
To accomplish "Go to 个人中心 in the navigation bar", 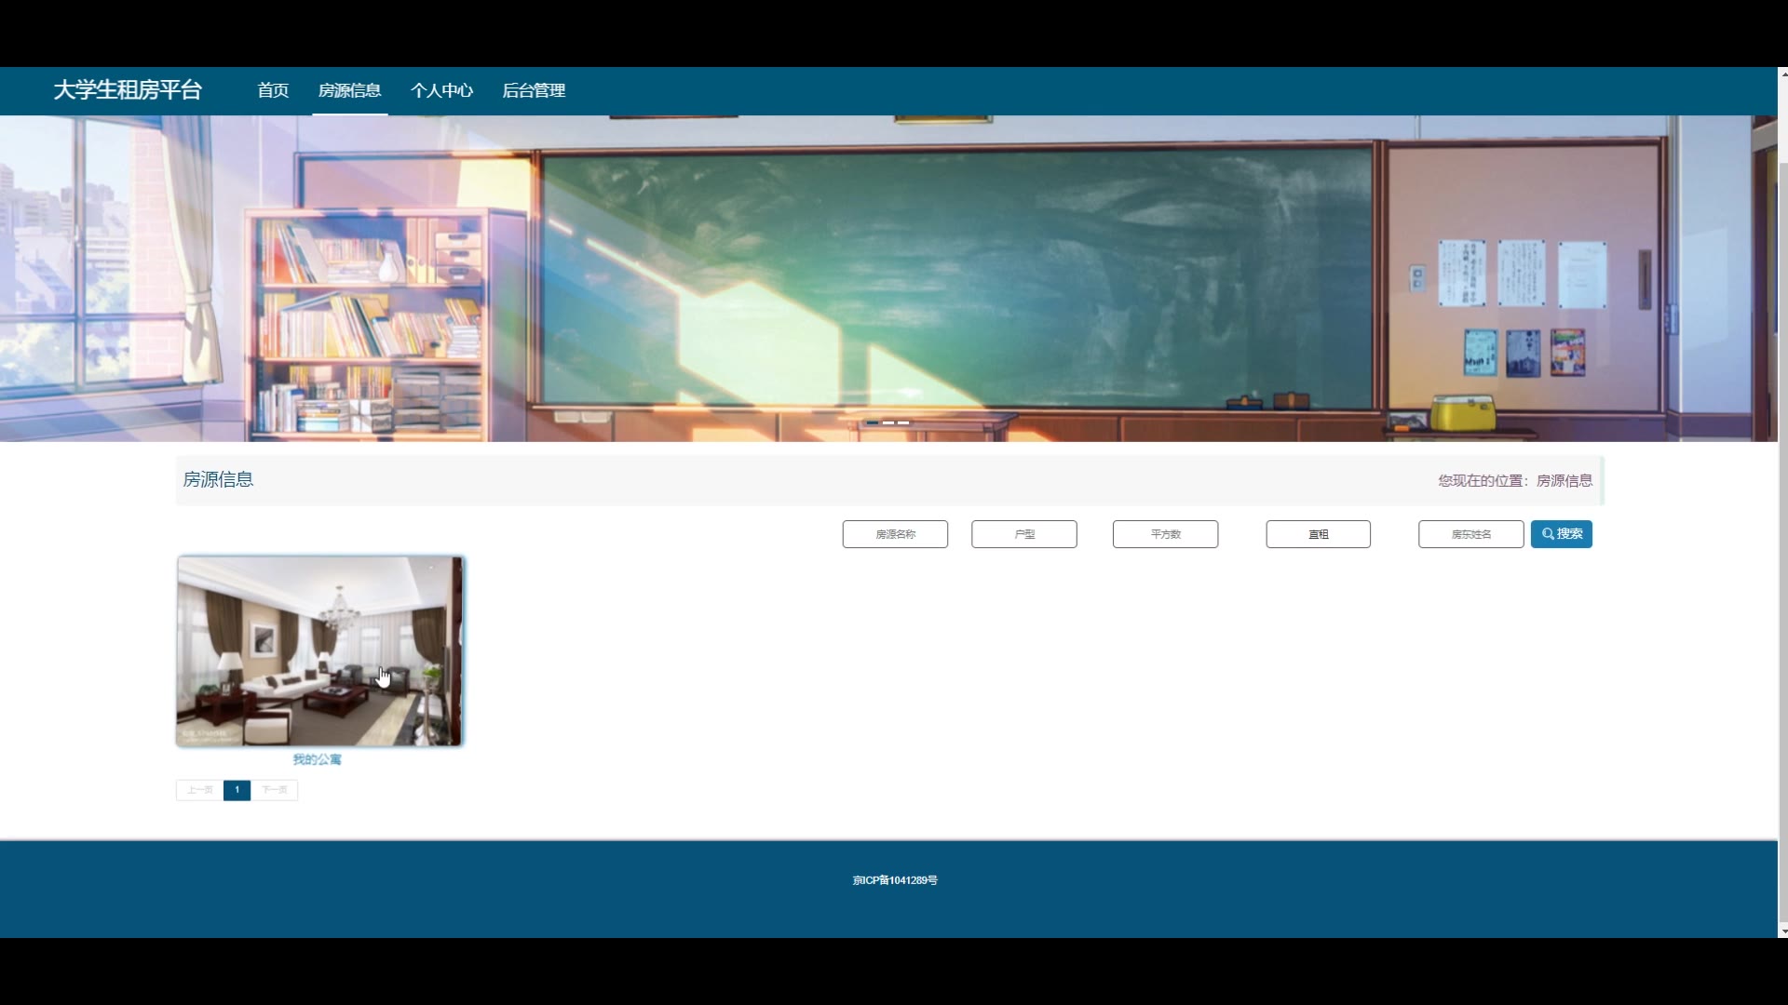I will tap(441, 90).
